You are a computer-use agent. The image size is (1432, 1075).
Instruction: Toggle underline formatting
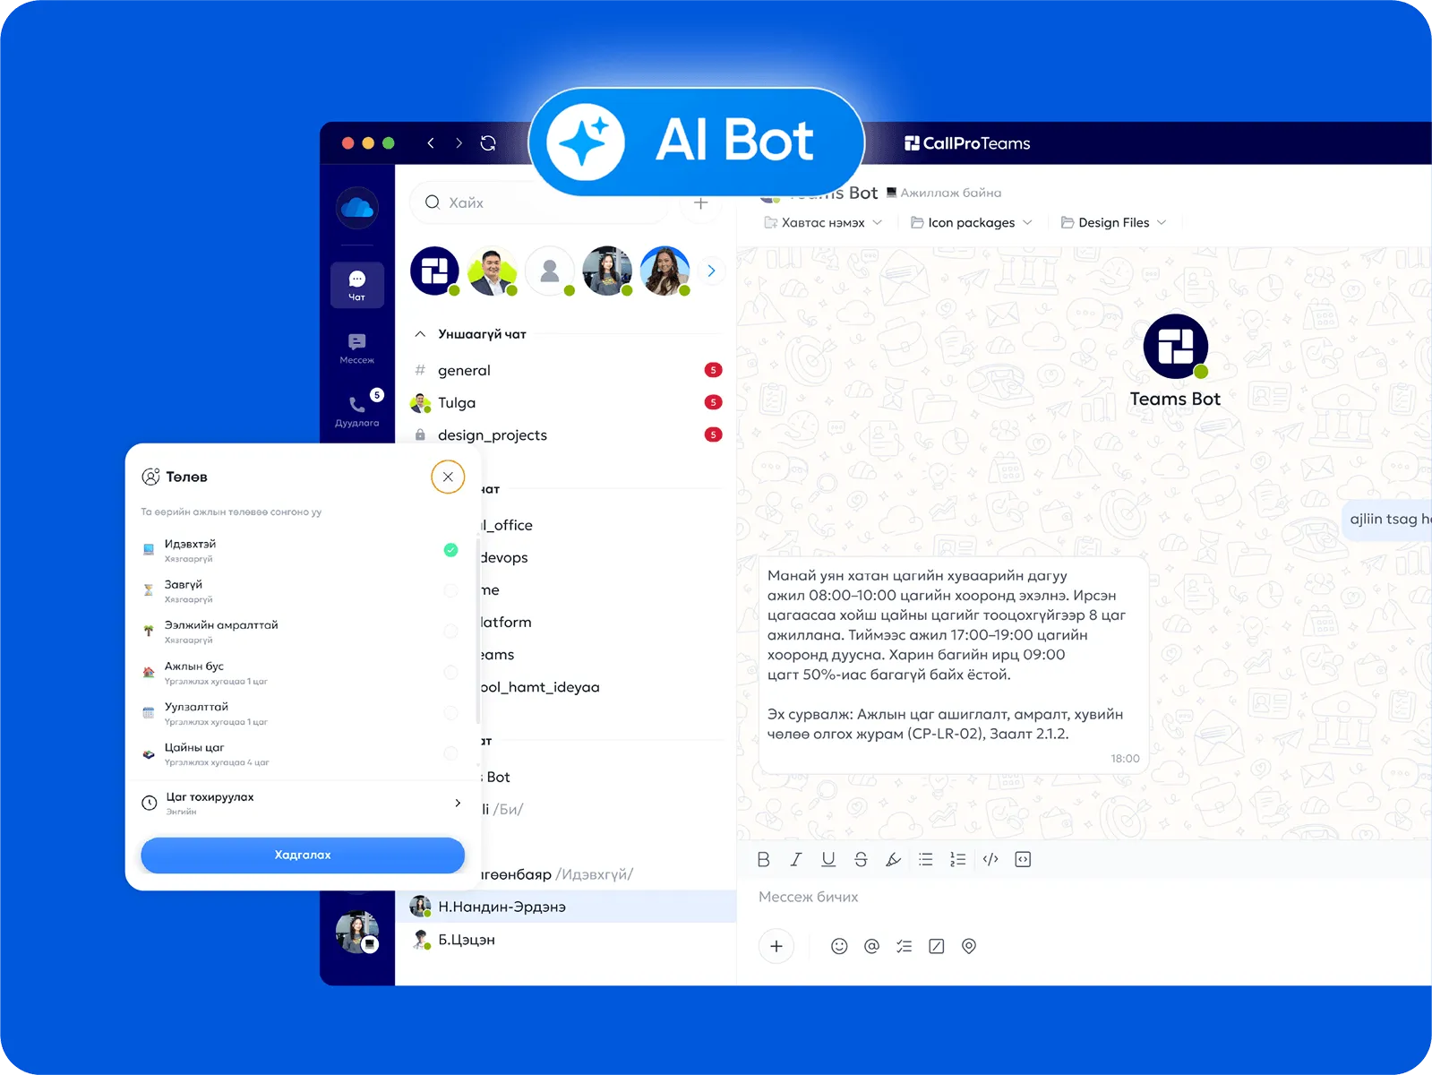828,859
